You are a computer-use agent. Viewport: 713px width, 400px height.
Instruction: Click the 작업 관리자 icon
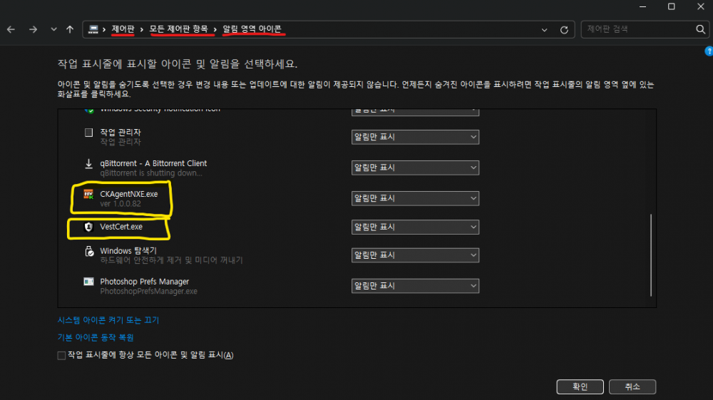[88, 133]
